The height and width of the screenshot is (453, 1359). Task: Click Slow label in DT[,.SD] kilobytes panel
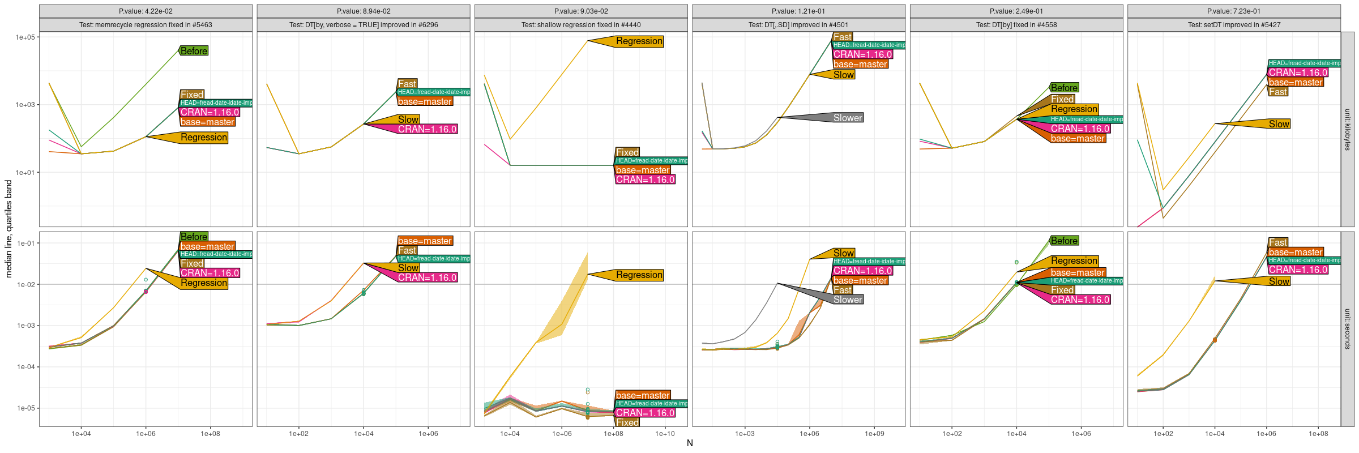tap(844, 75)
